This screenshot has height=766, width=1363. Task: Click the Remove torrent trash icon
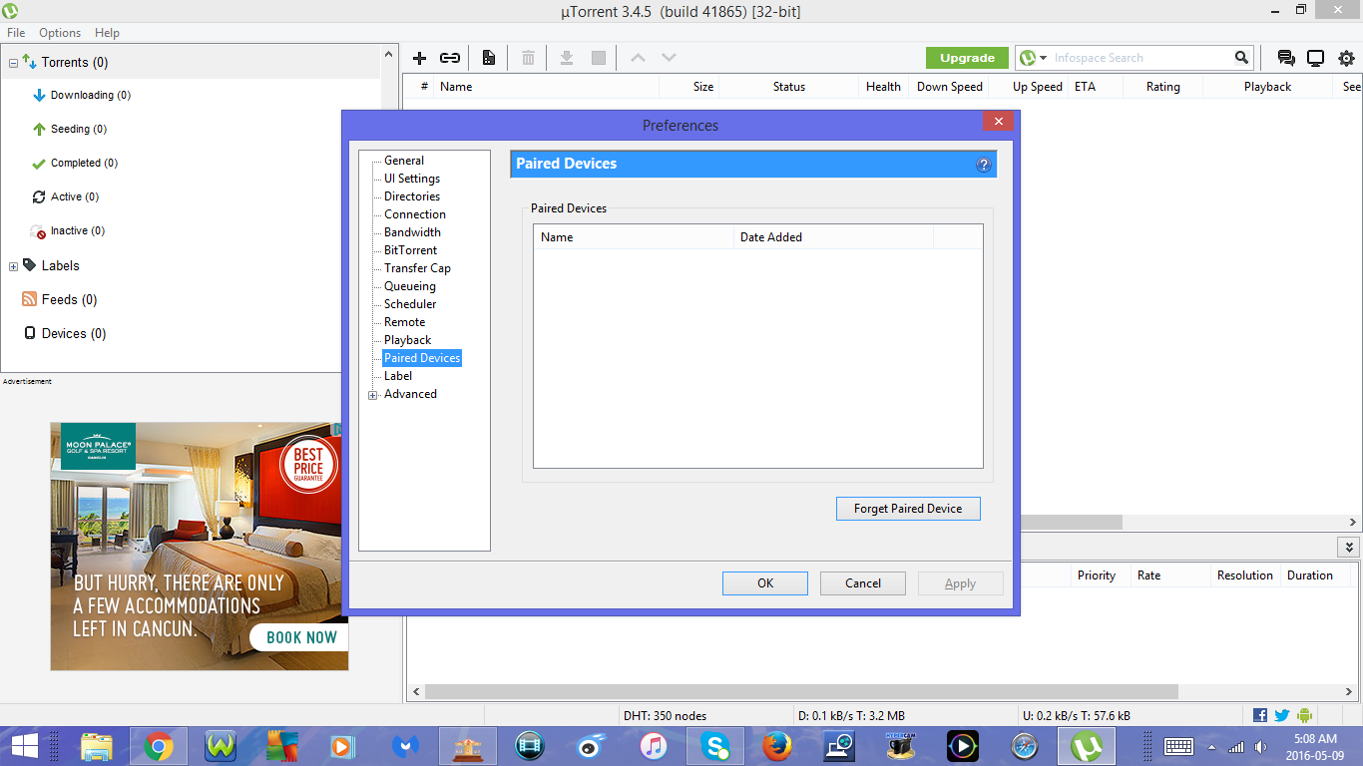click(528, 58)
